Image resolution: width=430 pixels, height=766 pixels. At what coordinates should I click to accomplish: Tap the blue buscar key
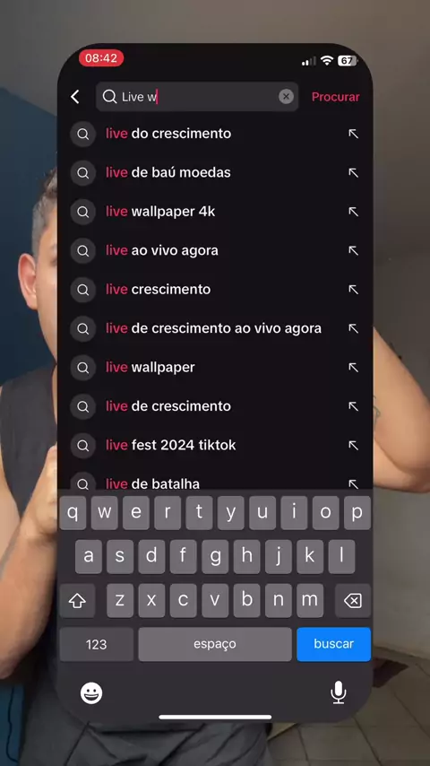[334, 644]
